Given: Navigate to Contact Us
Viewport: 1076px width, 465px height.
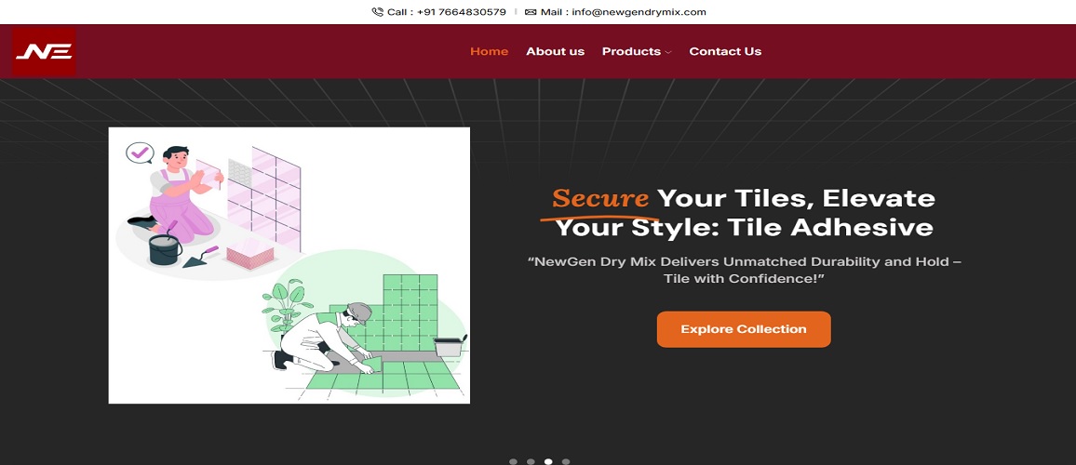Looking at the screenshot, I should 725,51.
